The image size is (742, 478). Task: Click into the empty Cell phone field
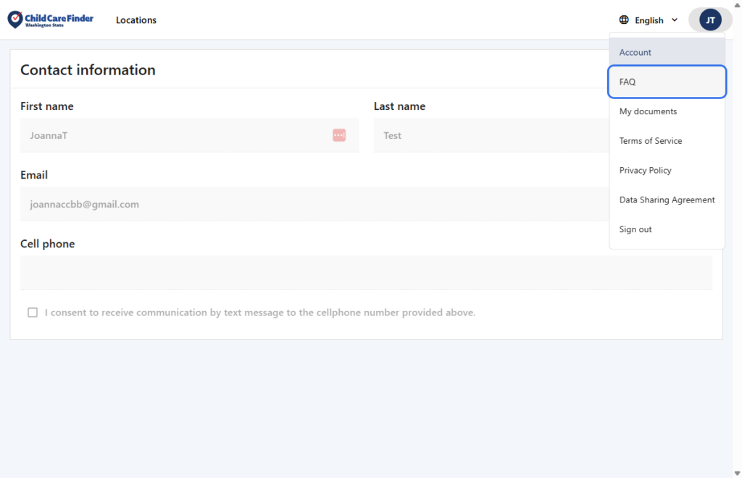click(x=366, y=273)
